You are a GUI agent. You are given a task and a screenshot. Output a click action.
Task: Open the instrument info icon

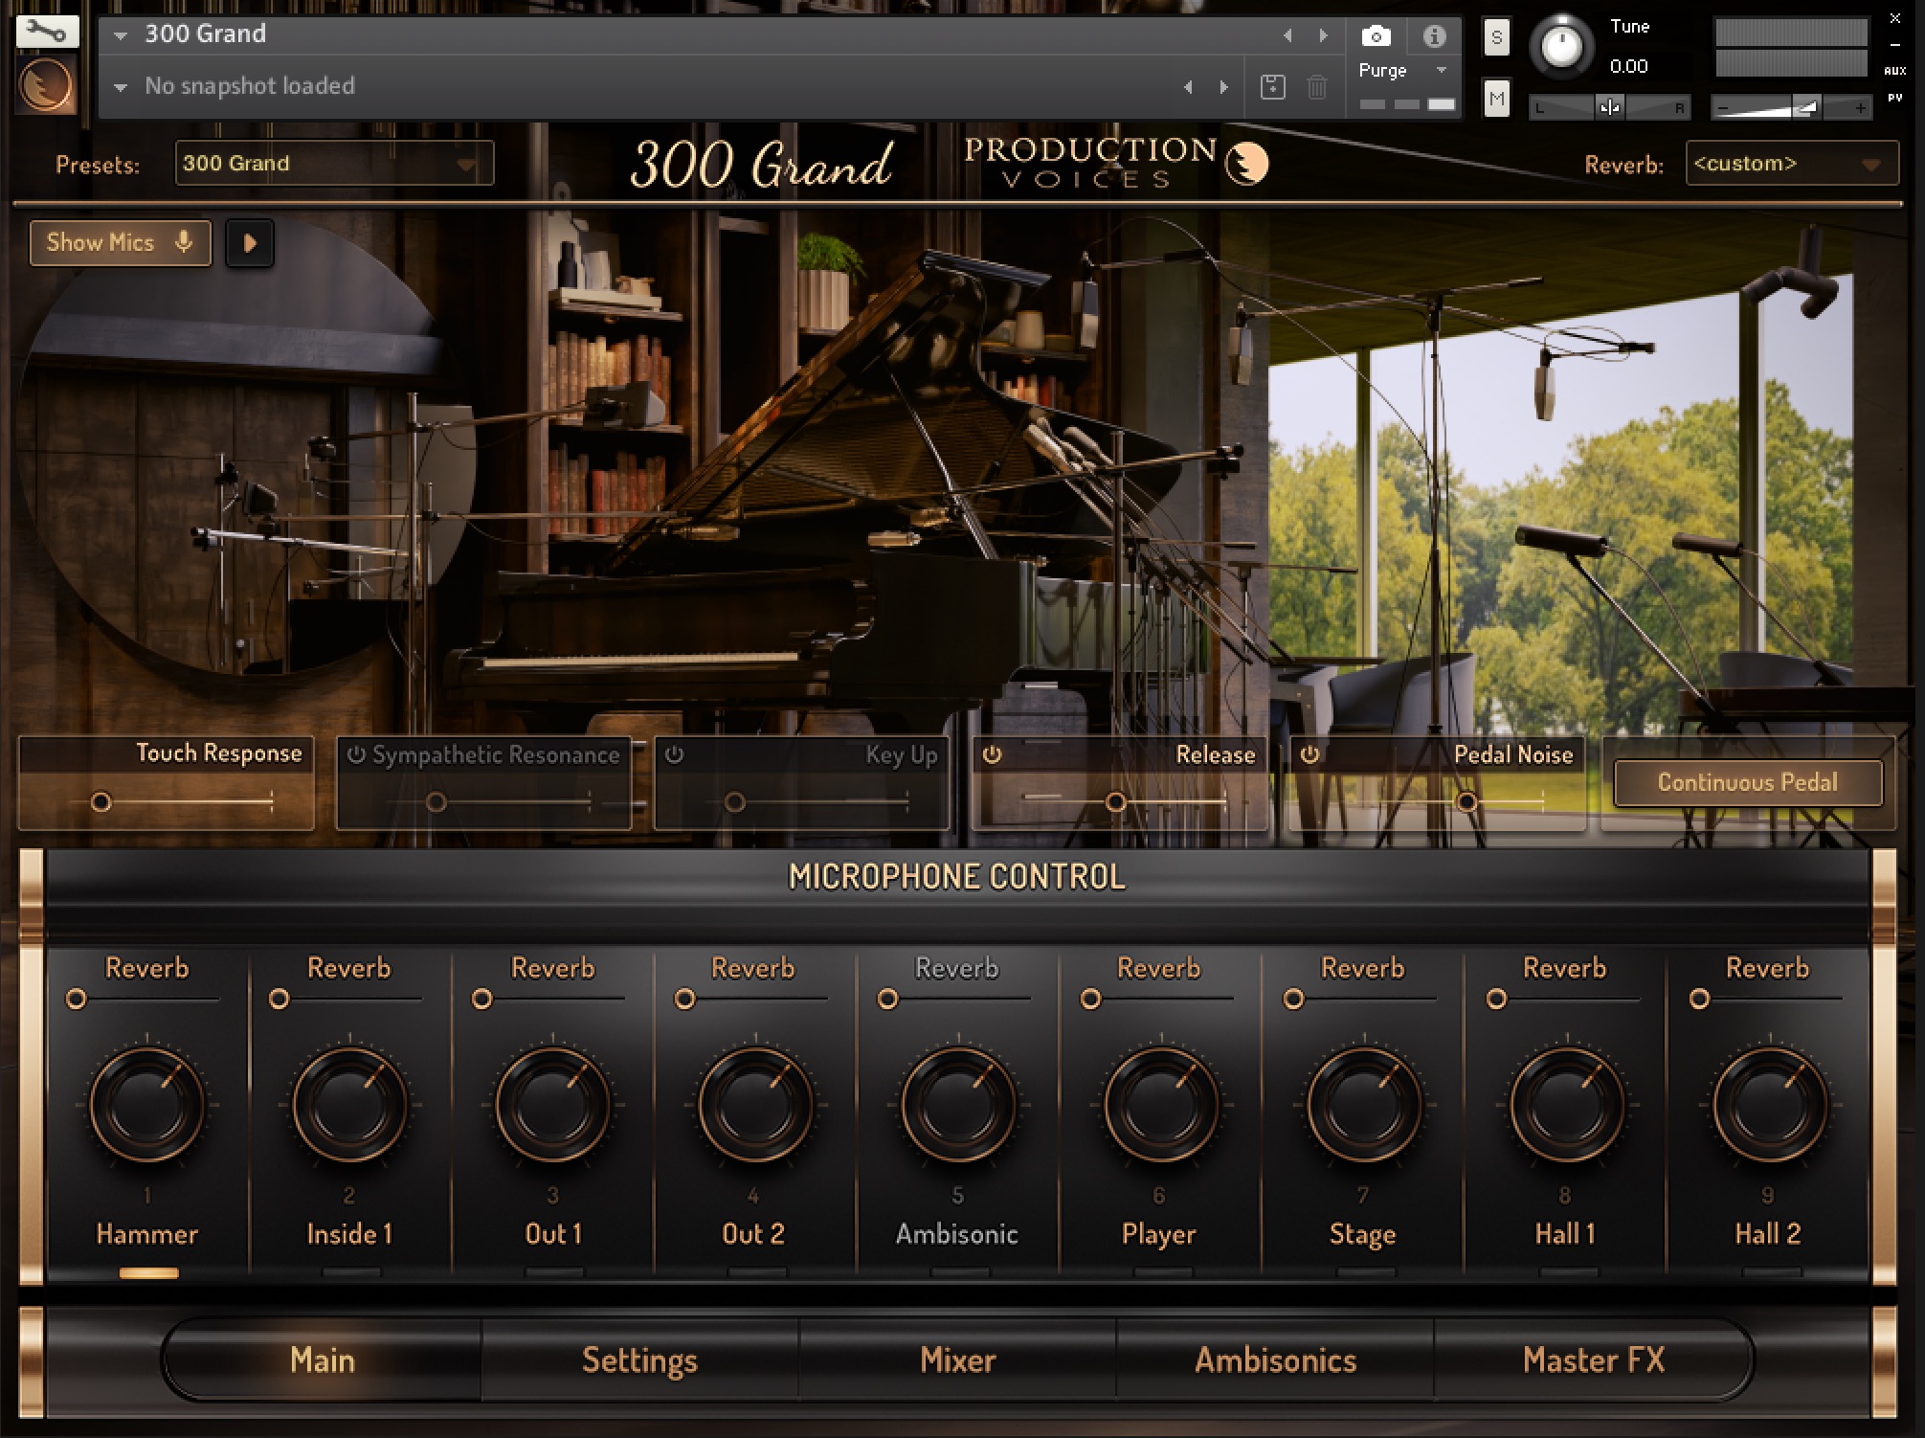click(x=1433, y=36)
